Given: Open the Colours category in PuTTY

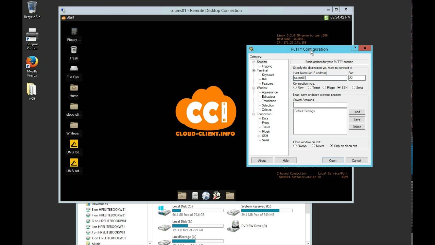Looking at the screenshot, I should (267, 110).
